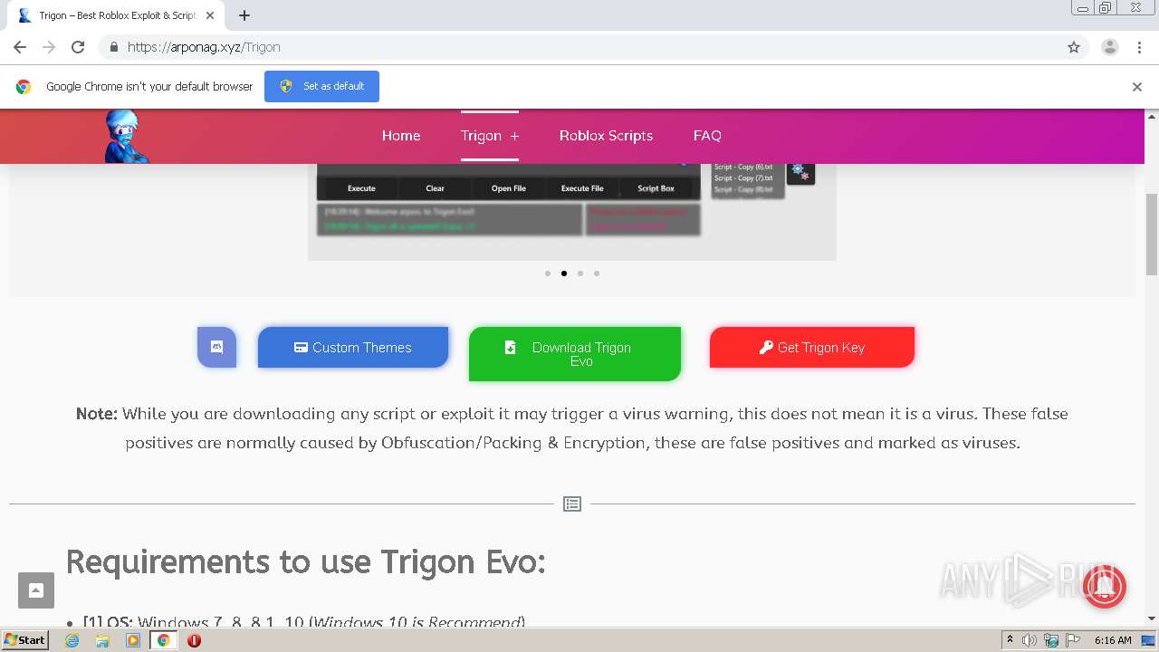Open the Chrome profile avatar menu

pos(1109,47)
